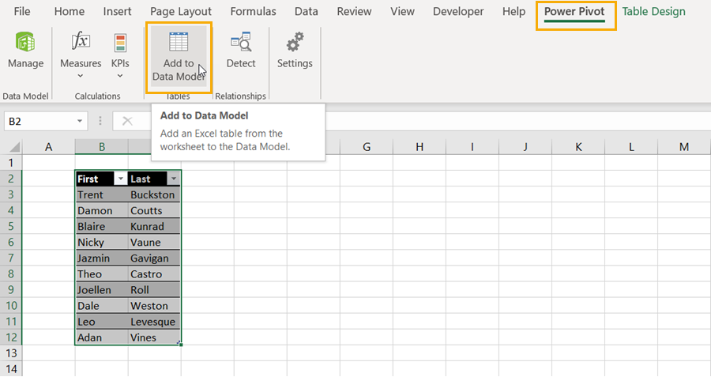Open the Name Box dropdown
The width and height of the screenshot is (711, 377).
[79, 121]
